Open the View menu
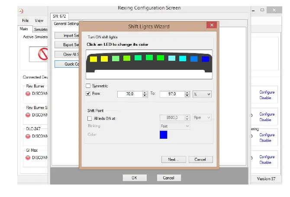 click(x=39, y=21)
